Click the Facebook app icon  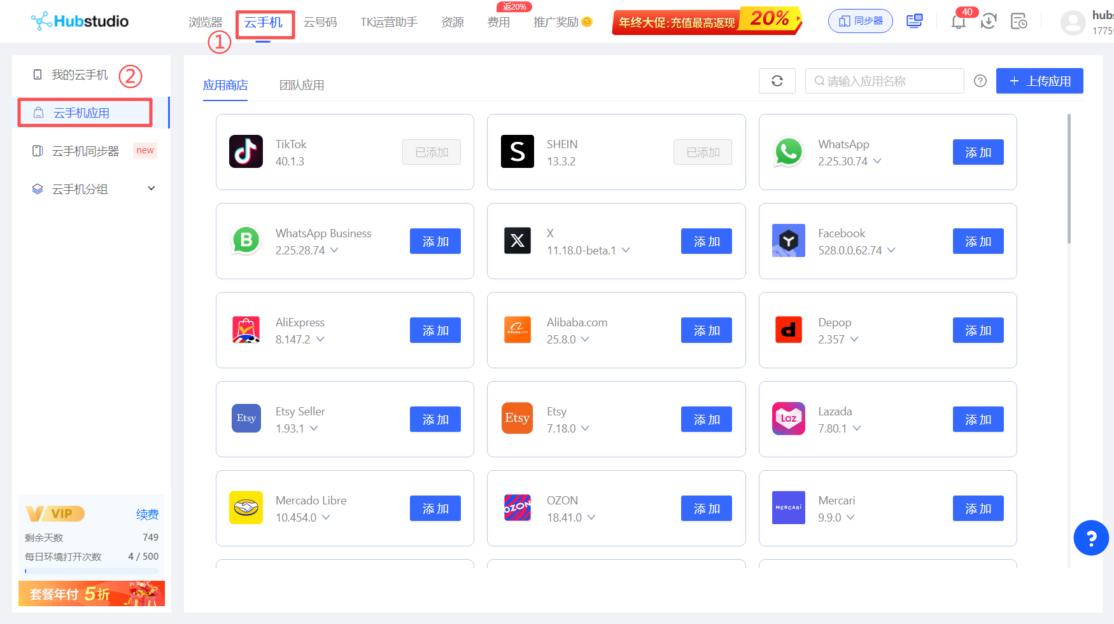pos(789,240)
